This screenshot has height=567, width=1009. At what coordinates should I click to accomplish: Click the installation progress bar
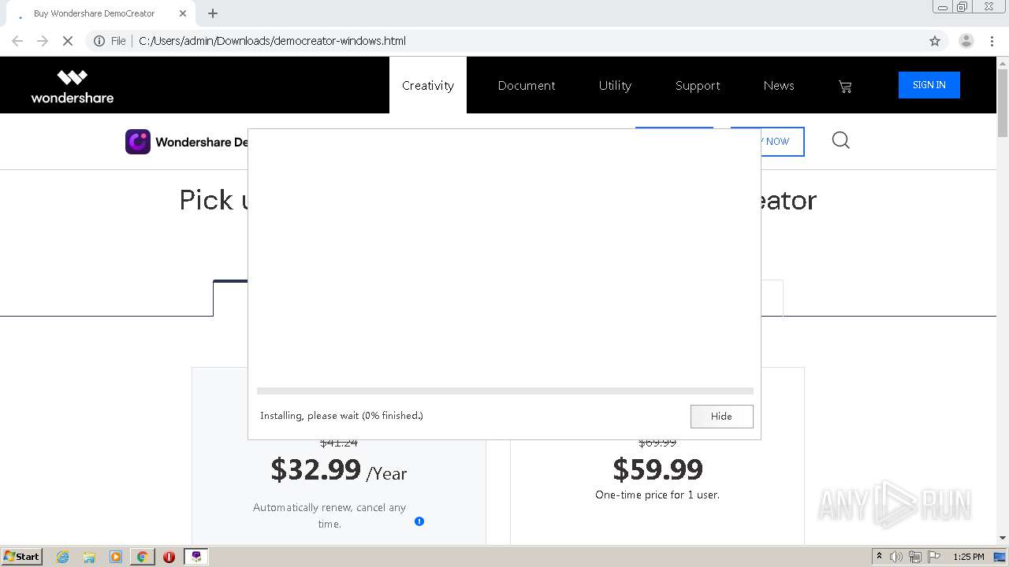(504, 391)
